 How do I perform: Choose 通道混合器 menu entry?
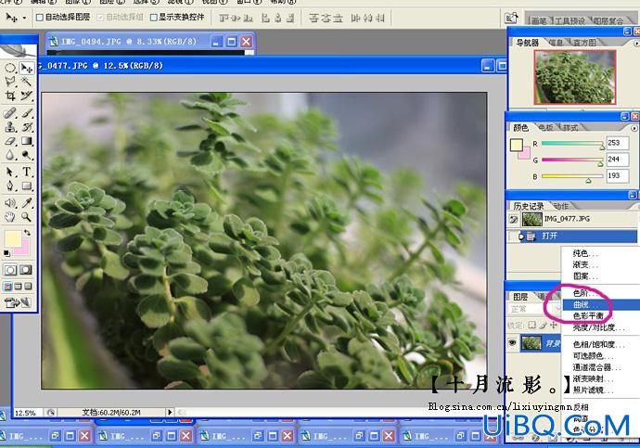pos(601,367)
